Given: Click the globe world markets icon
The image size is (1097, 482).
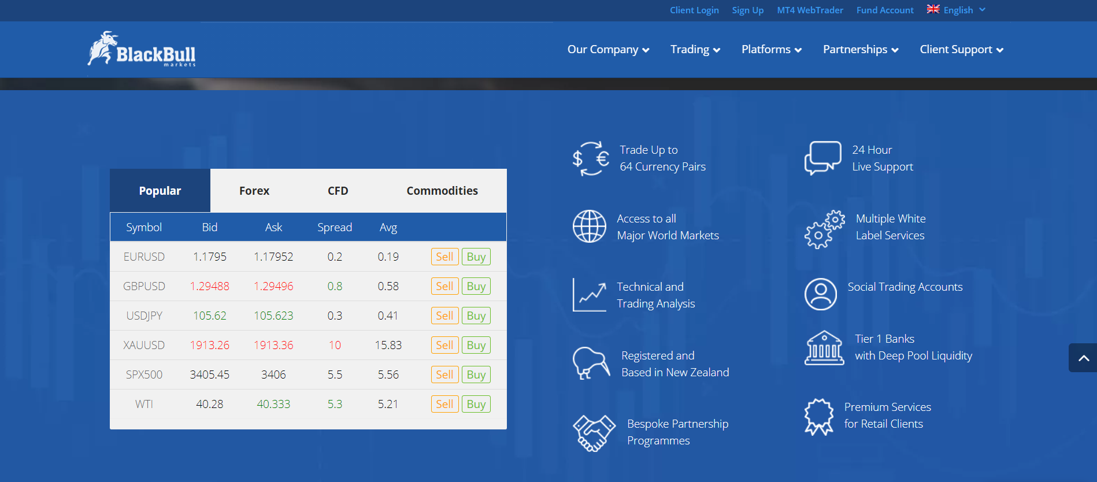Looking at the screenshot, I should pyautogui.click(x=589, y=227).
